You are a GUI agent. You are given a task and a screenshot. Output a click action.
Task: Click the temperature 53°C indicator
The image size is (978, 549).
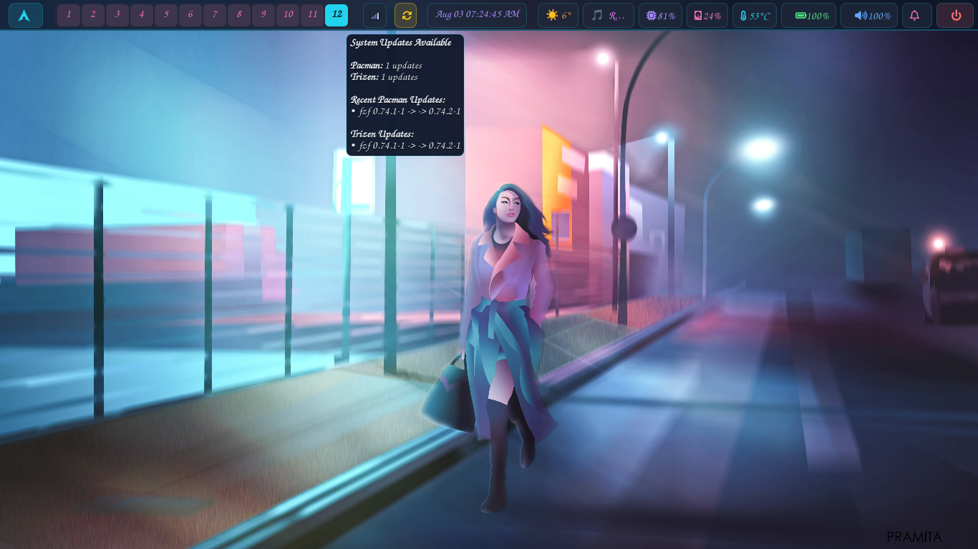(755, 15)
